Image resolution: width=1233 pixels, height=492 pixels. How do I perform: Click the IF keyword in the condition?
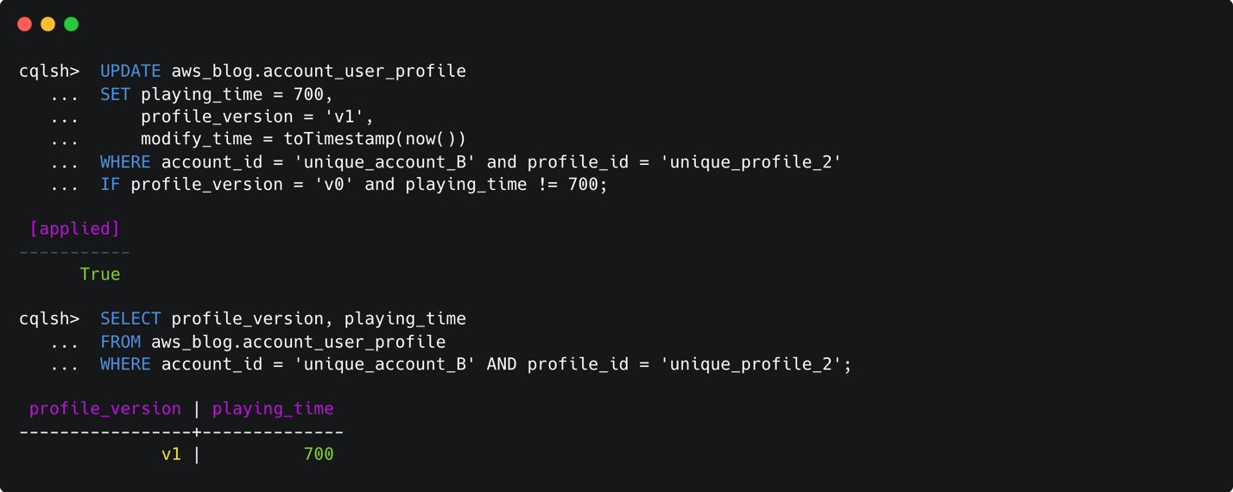tap(110, 185)
